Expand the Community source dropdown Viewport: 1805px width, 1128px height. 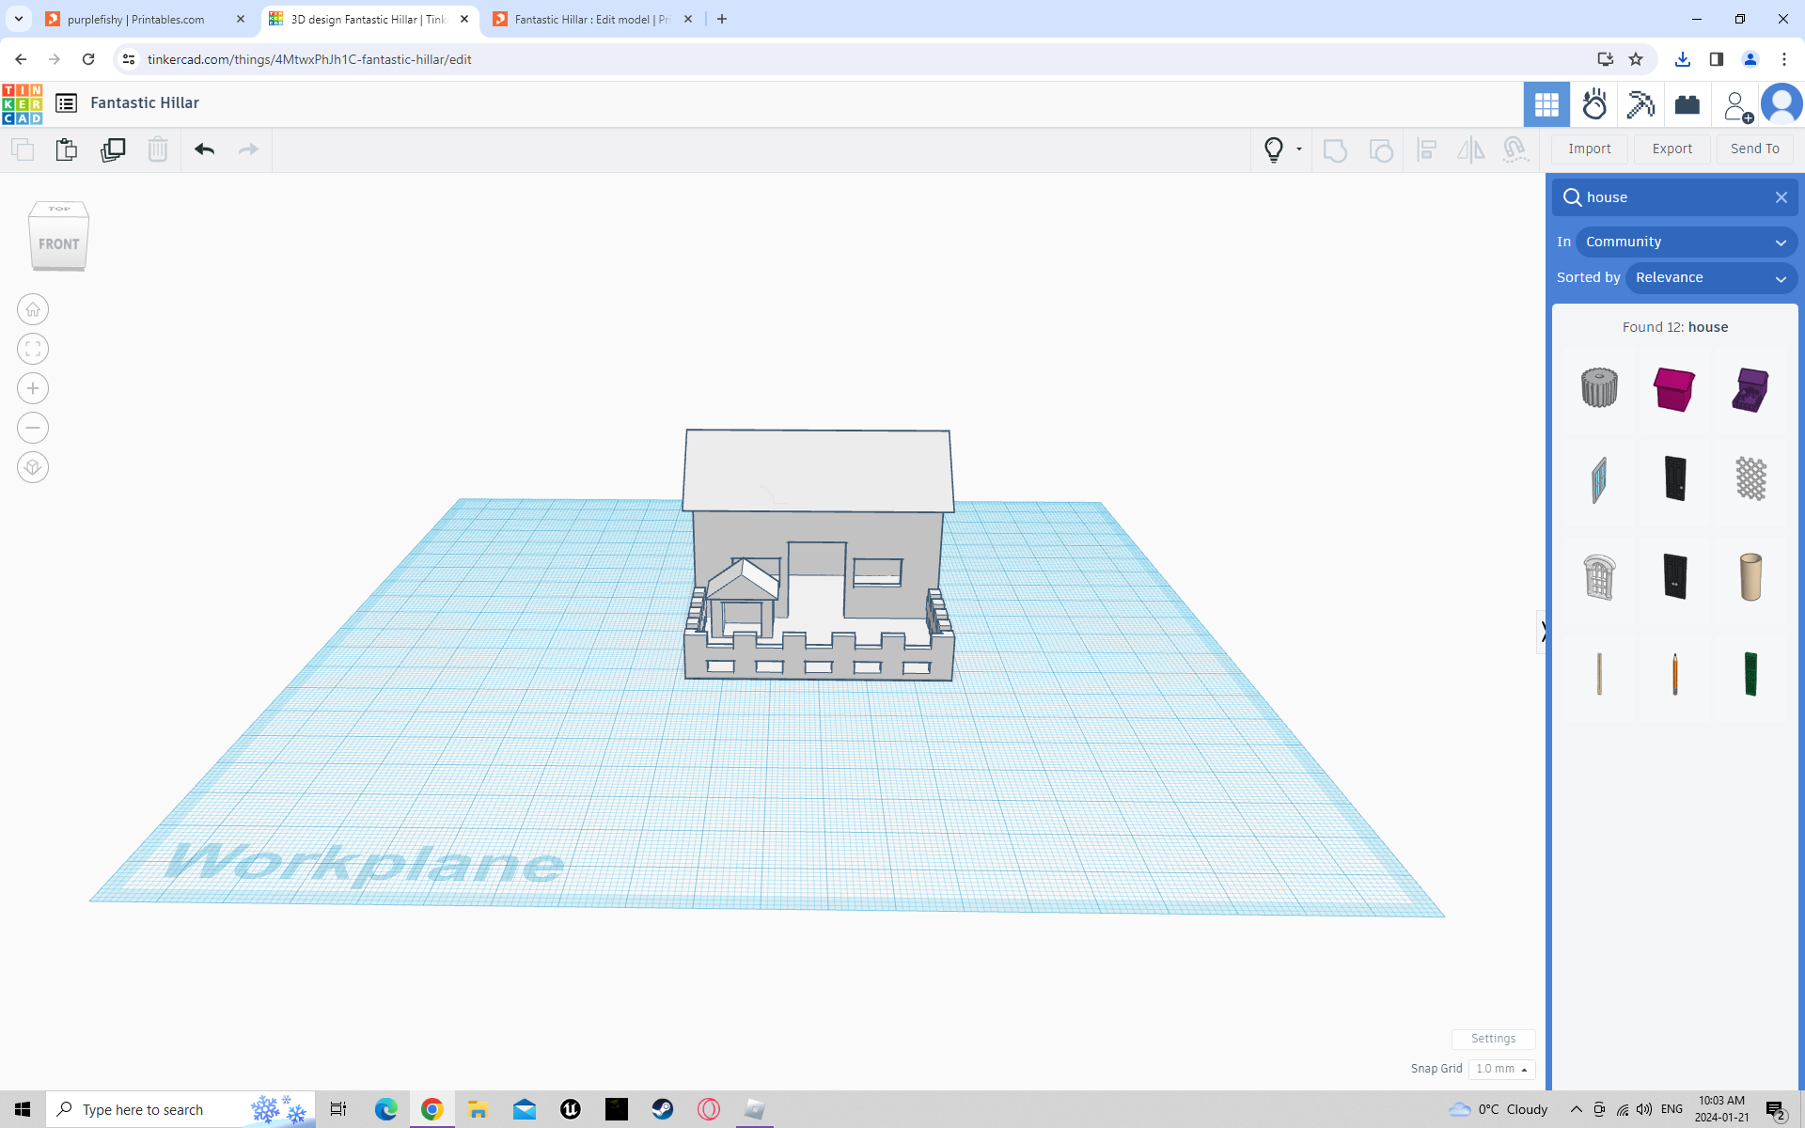click(x=1687, y=242)
